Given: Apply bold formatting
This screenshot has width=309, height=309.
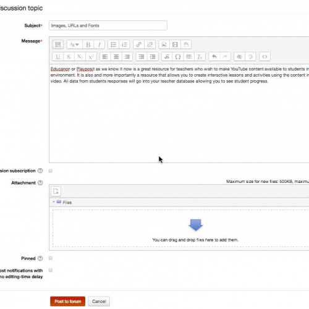Looking at the screenshot, I should tap(88, 44).
